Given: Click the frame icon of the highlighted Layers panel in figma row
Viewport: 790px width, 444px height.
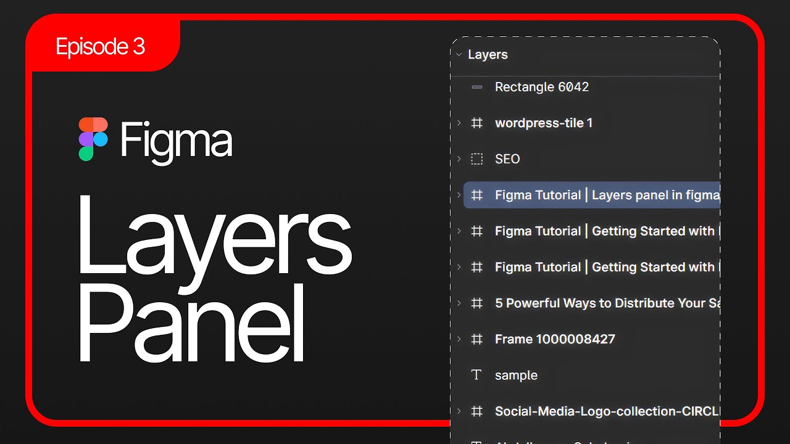Looking at the screenshot, I should (476, 195).
